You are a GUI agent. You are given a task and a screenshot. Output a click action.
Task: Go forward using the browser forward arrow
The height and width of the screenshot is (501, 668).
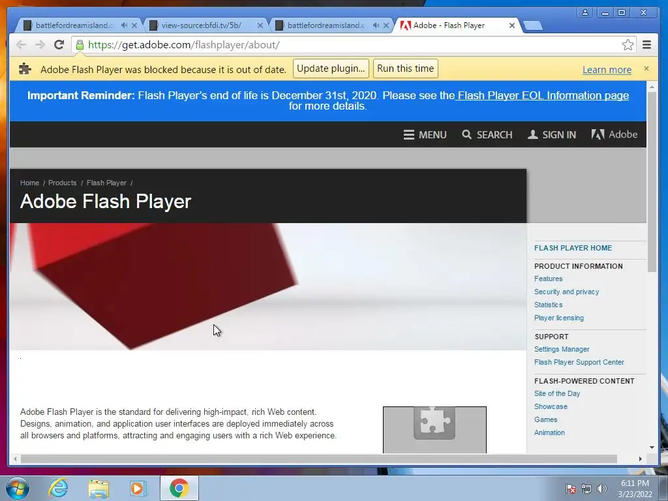tap(40, 45)
